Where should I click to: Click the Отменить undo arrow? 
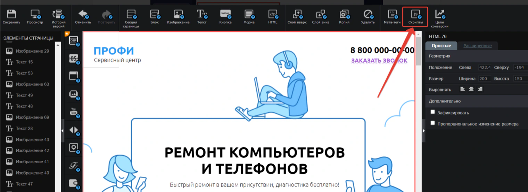(x=83, y=14)
